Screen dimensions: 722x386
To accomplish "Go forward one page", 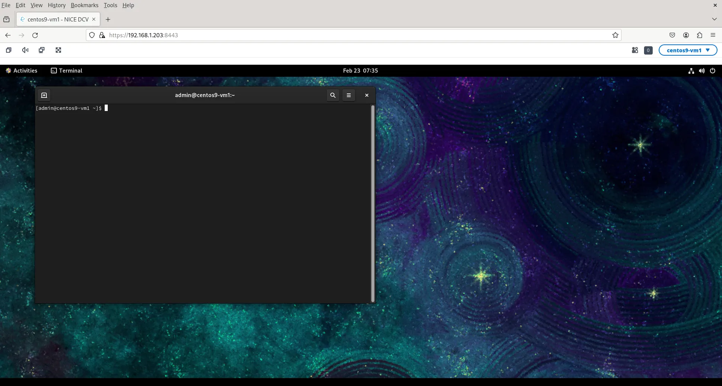I will click(21, 35).
